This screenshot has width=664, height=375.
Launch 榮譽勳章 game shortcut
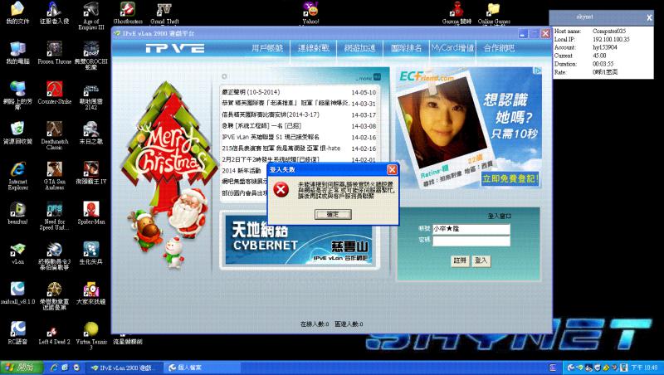tap(54, 296)
